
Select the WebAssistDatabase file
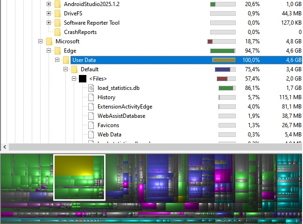click(121, 116)
